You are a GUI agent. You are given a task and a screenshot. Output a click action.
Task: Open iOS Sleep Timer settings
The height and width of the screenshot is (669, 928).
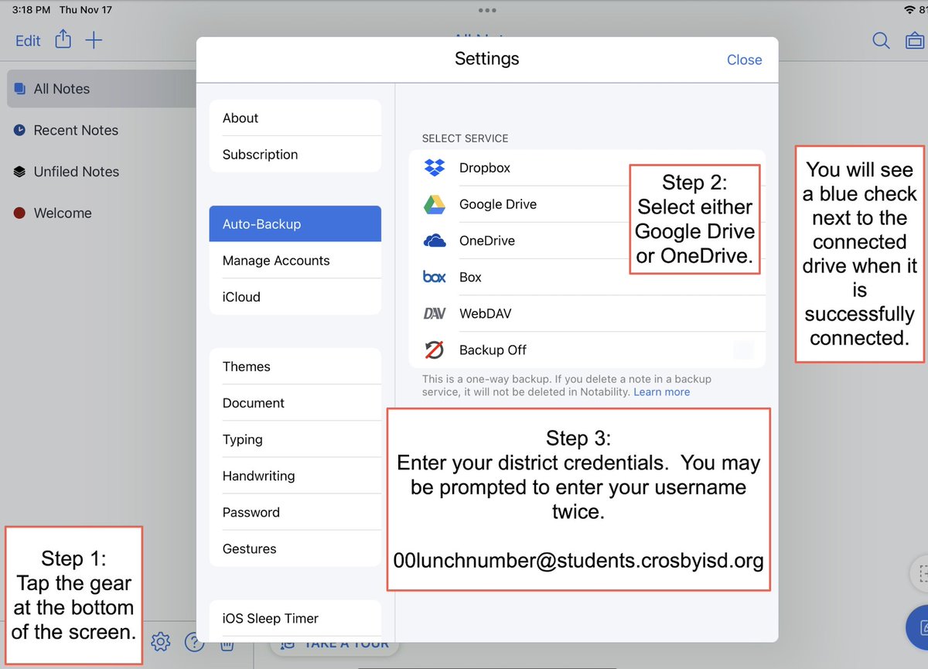tap(295, 618)
